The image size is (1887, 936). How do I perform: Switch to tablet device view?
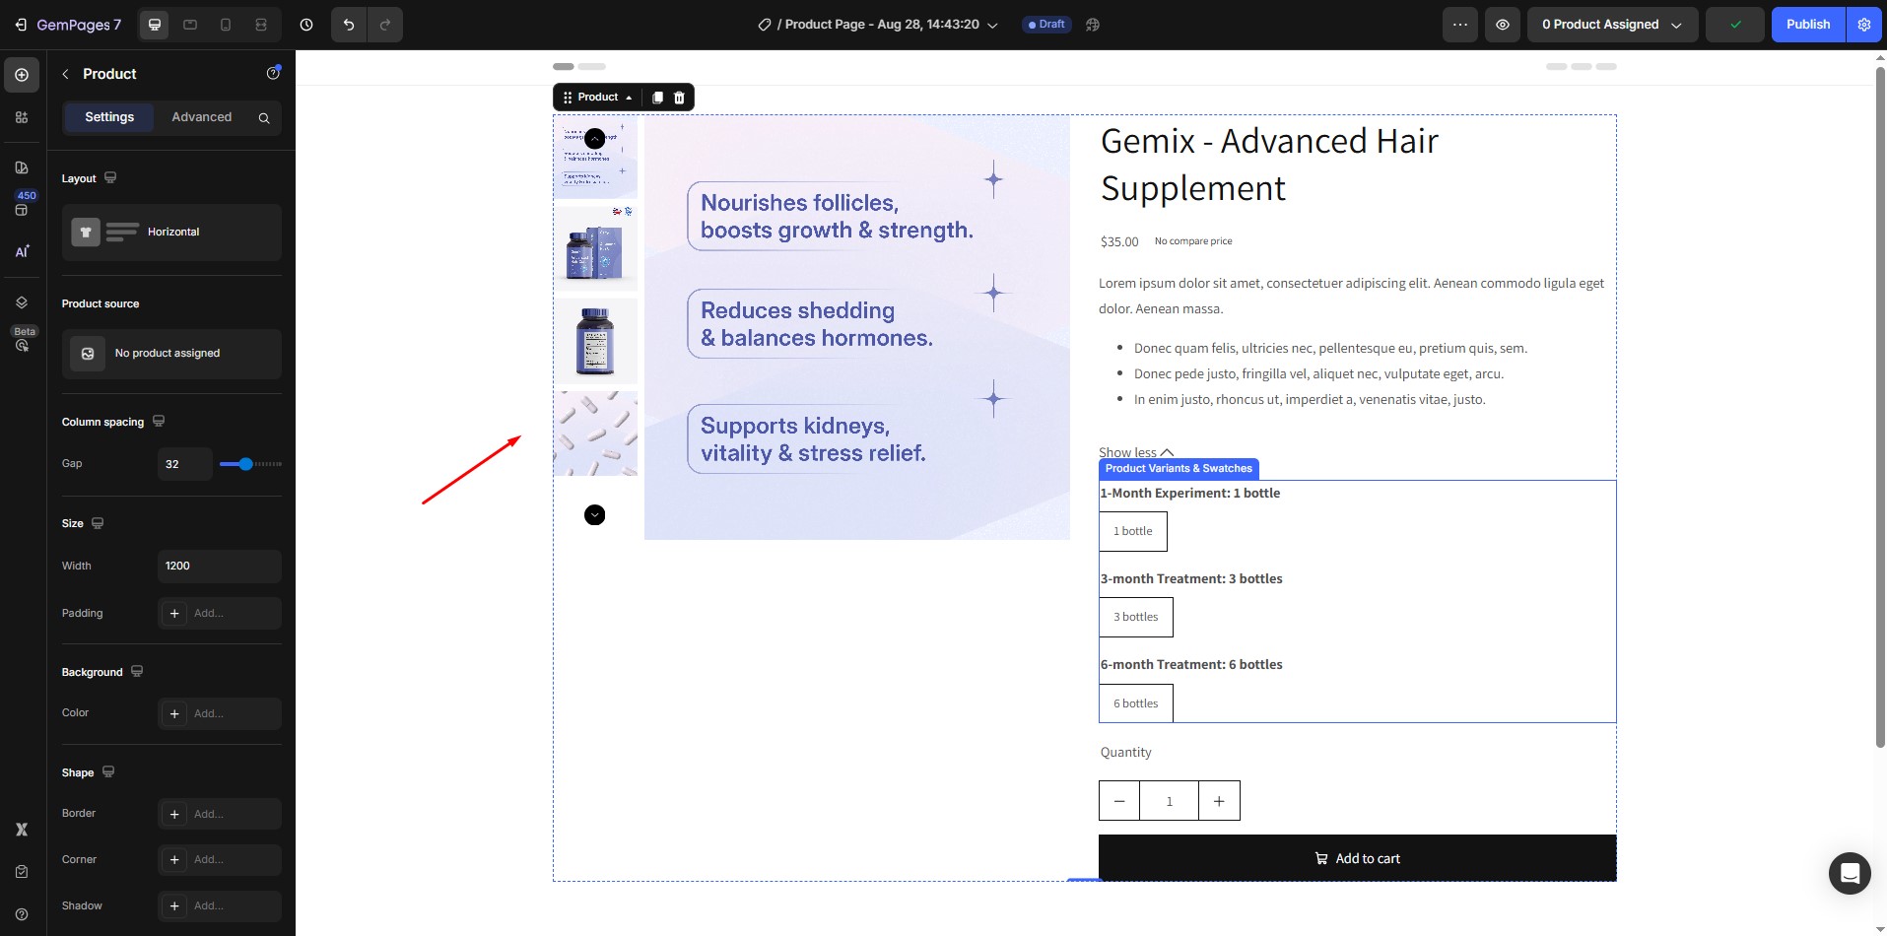pyautogui.click(x=190, y=25)
